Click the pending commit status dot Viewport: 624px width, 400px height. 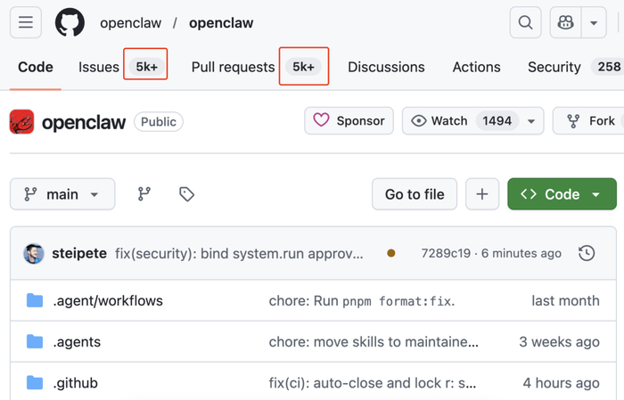[x=391, y=253]
